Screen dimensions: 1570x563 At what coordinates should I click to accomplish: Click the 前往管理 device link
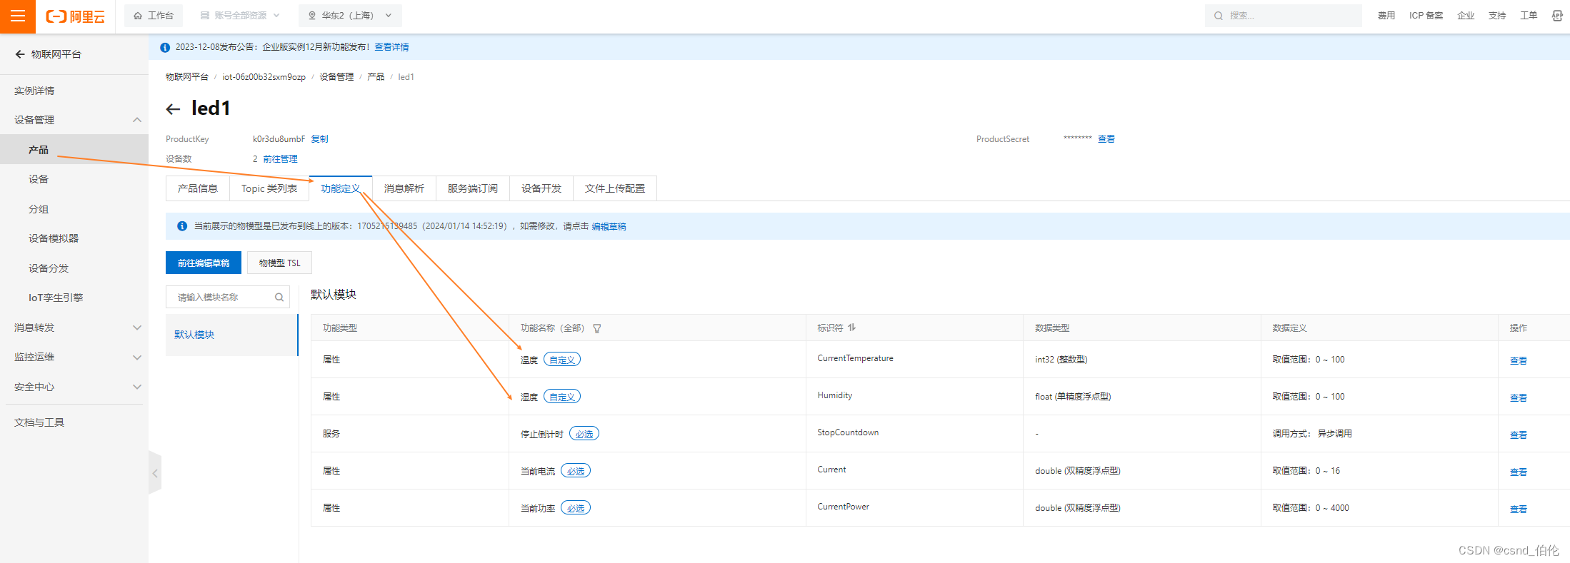point(281,159)
